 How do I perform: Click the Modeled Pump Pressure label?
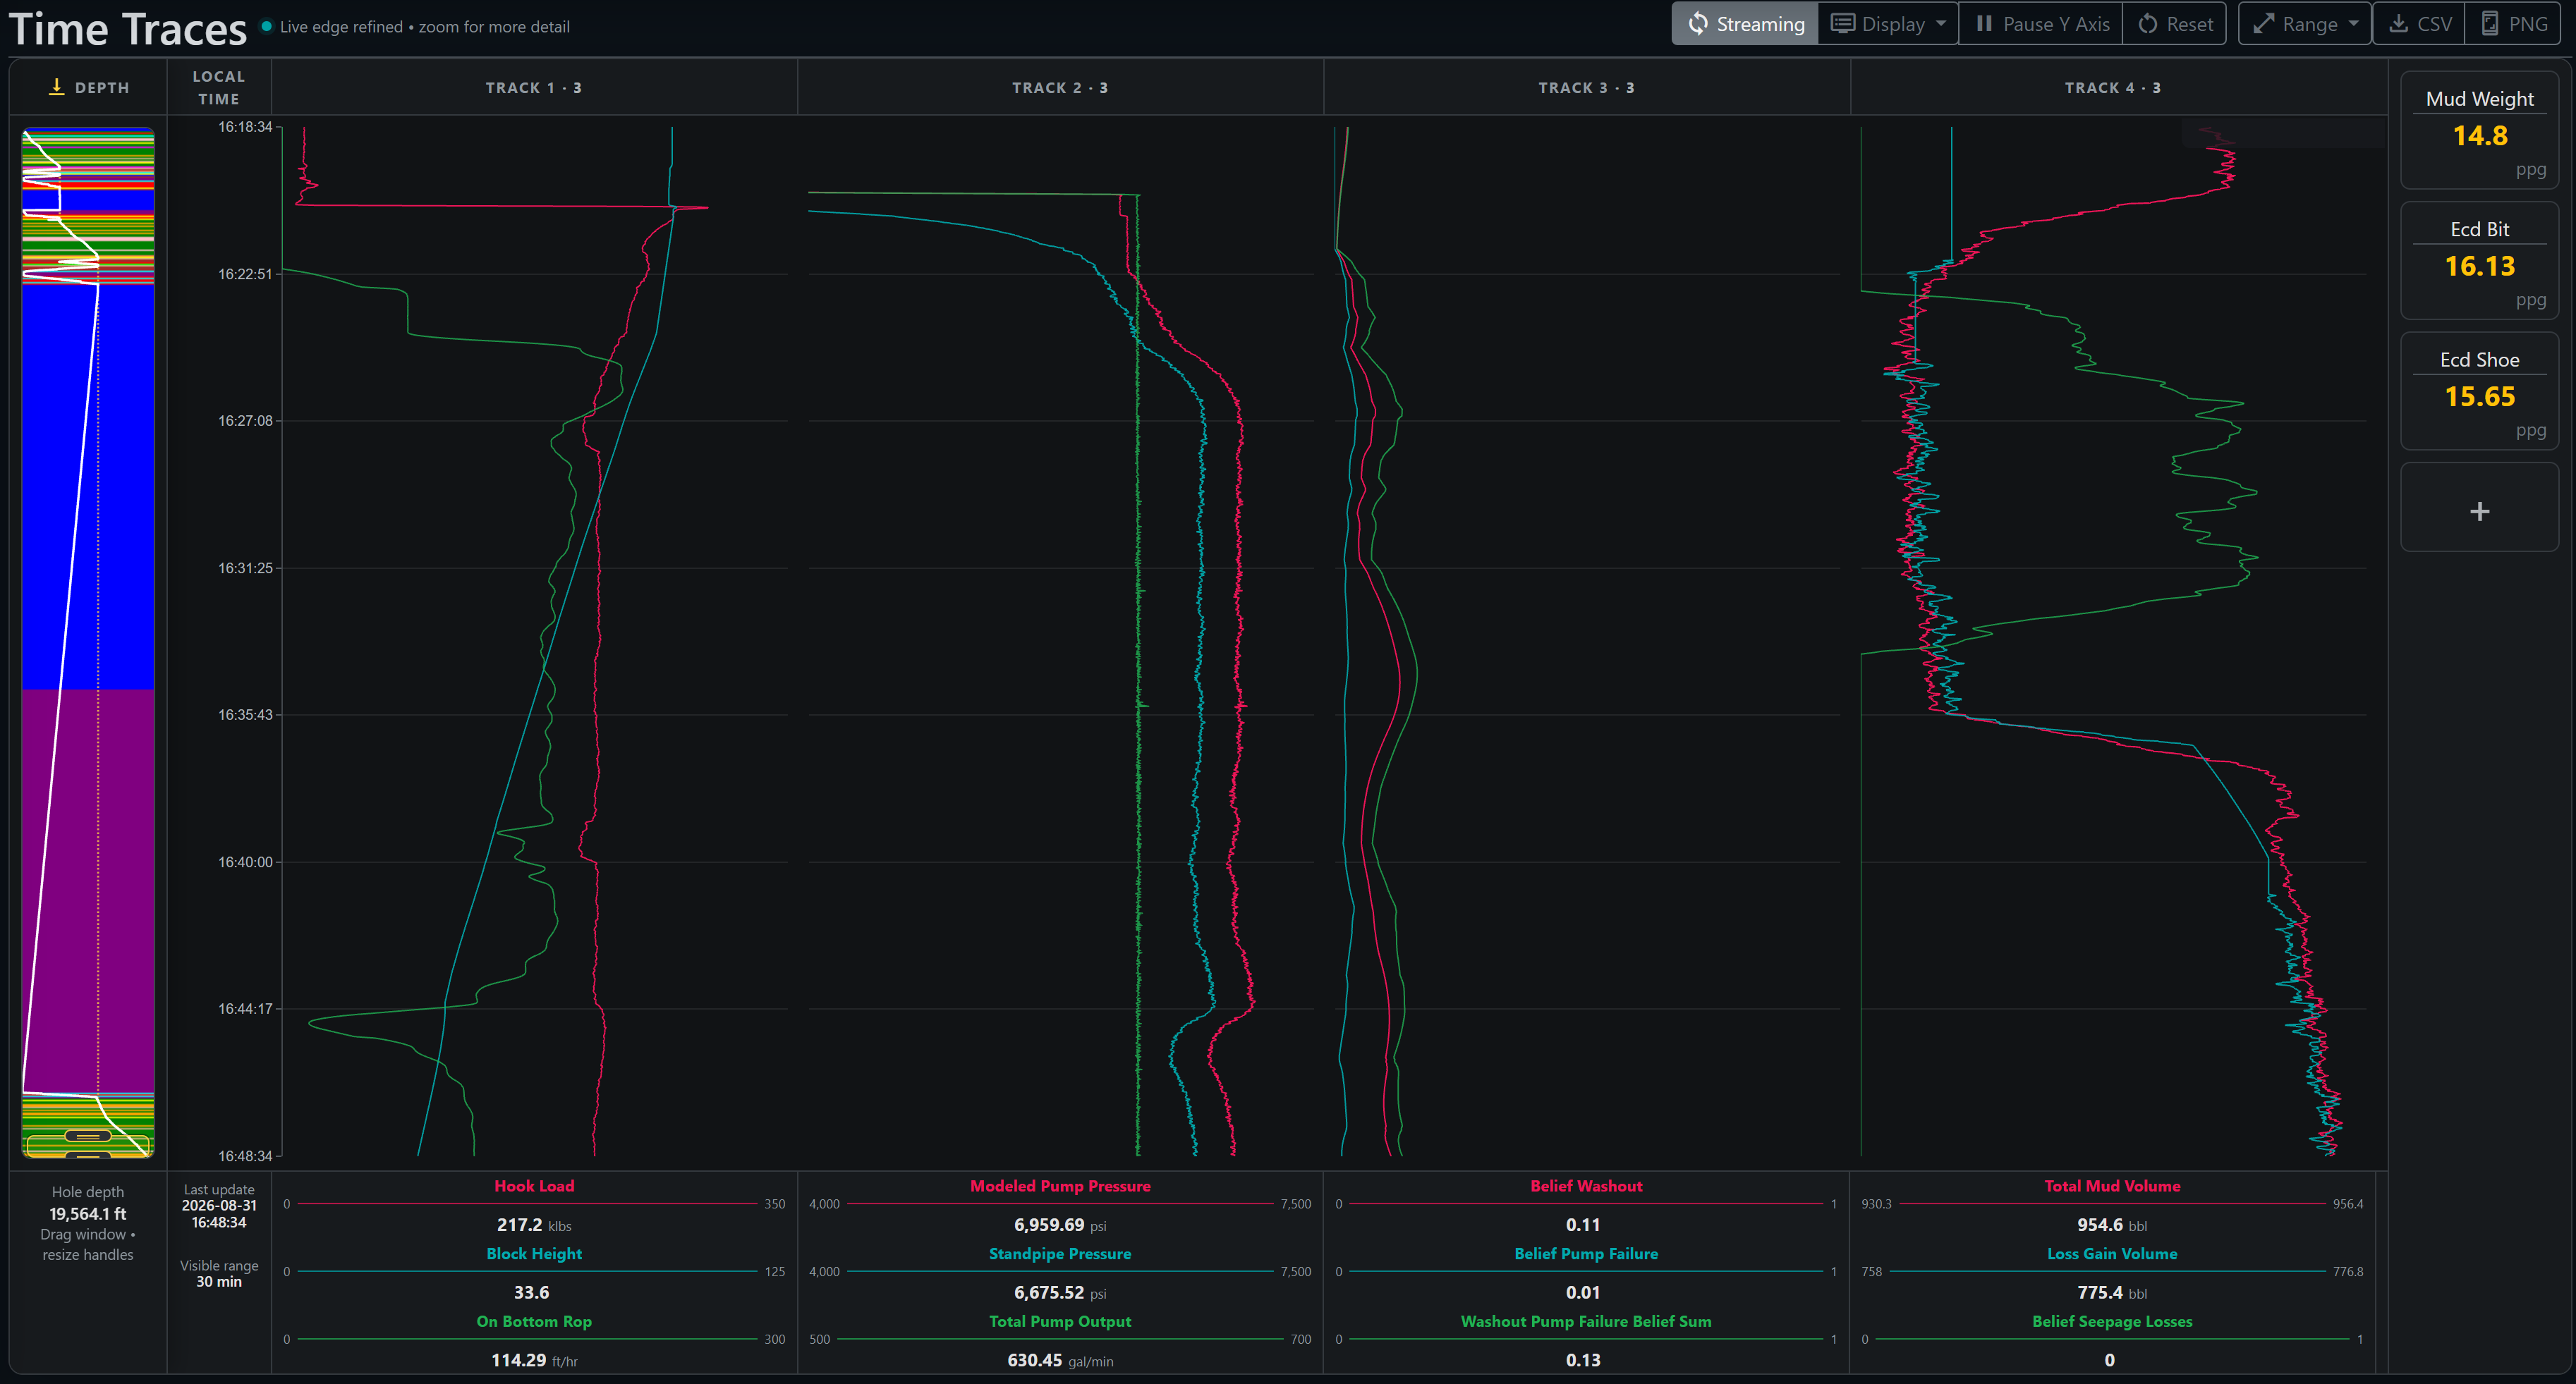coord(1060,1186)
